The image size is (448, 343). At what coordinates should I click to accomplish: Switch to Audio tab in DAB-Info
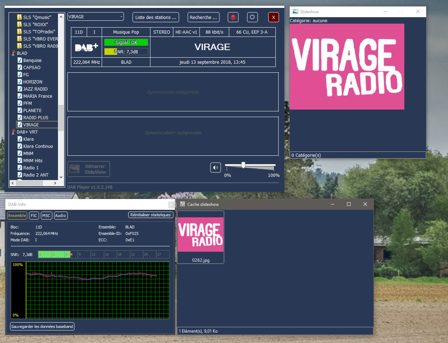click(61, 216)
